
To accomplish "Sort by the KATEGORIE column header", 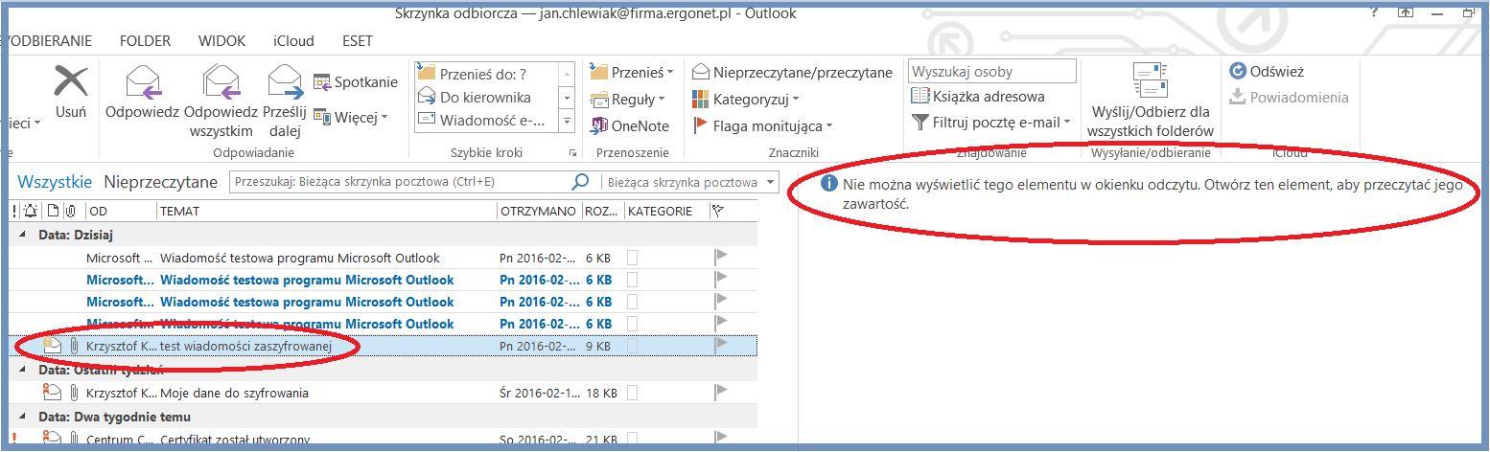I will [x=666, y=211].
